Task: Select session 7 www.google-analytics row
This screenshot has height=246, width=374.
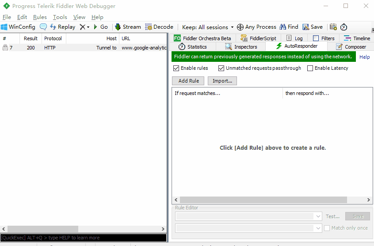Action: tap(83, 47)
